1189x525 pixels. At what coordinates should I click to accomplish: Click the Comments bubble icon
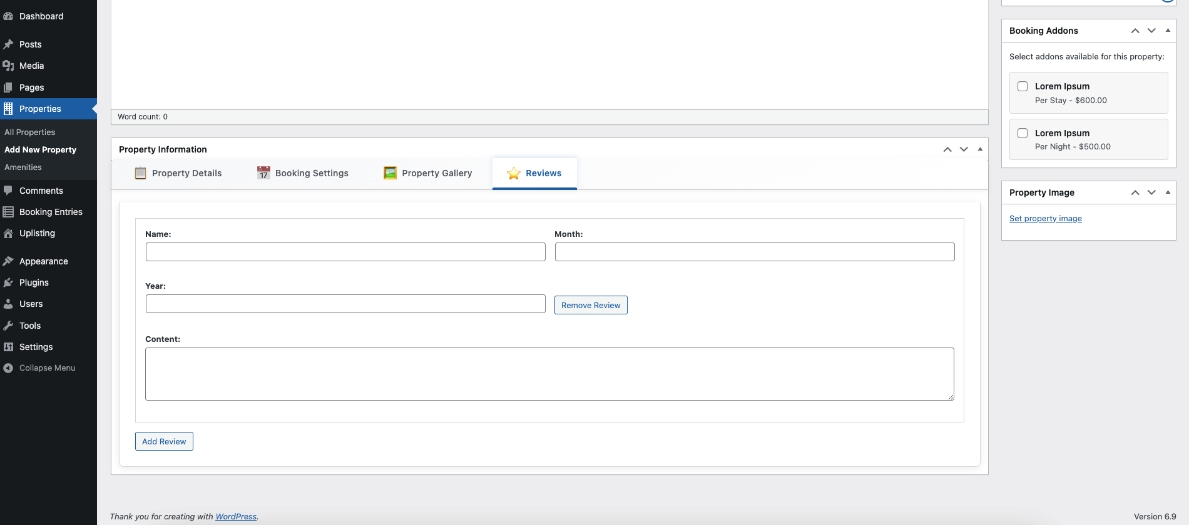pyautogui.click(x=8, y=191)
